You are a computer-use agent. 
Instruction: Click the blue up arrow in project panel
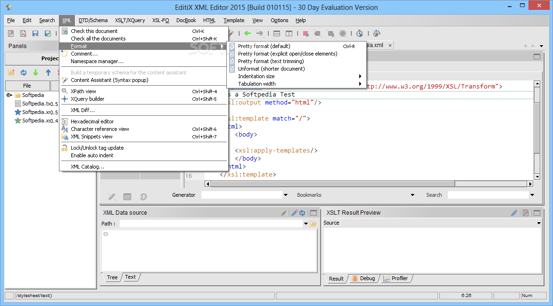[48, 72]
